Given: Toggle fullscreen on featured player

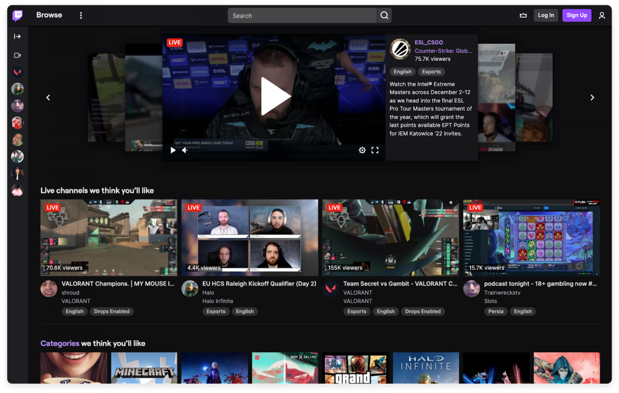Looking at the screenshot, I should click(375, 150).
